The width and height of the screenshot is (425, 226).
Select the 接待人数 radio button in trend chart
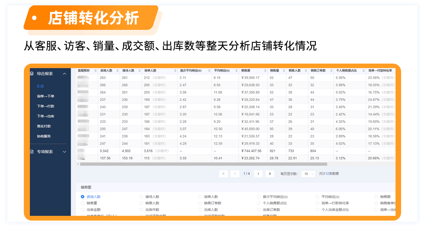point(141,197)
